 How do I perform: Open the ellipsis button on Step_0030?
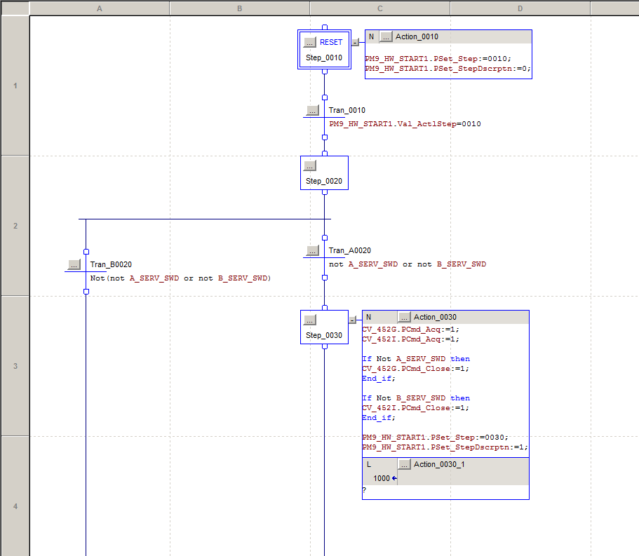310,320
